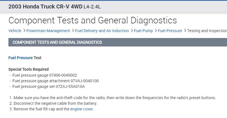Click the large Component Tests page heading
Viewport: 227px width, 118px height.
tap(93, 20)
